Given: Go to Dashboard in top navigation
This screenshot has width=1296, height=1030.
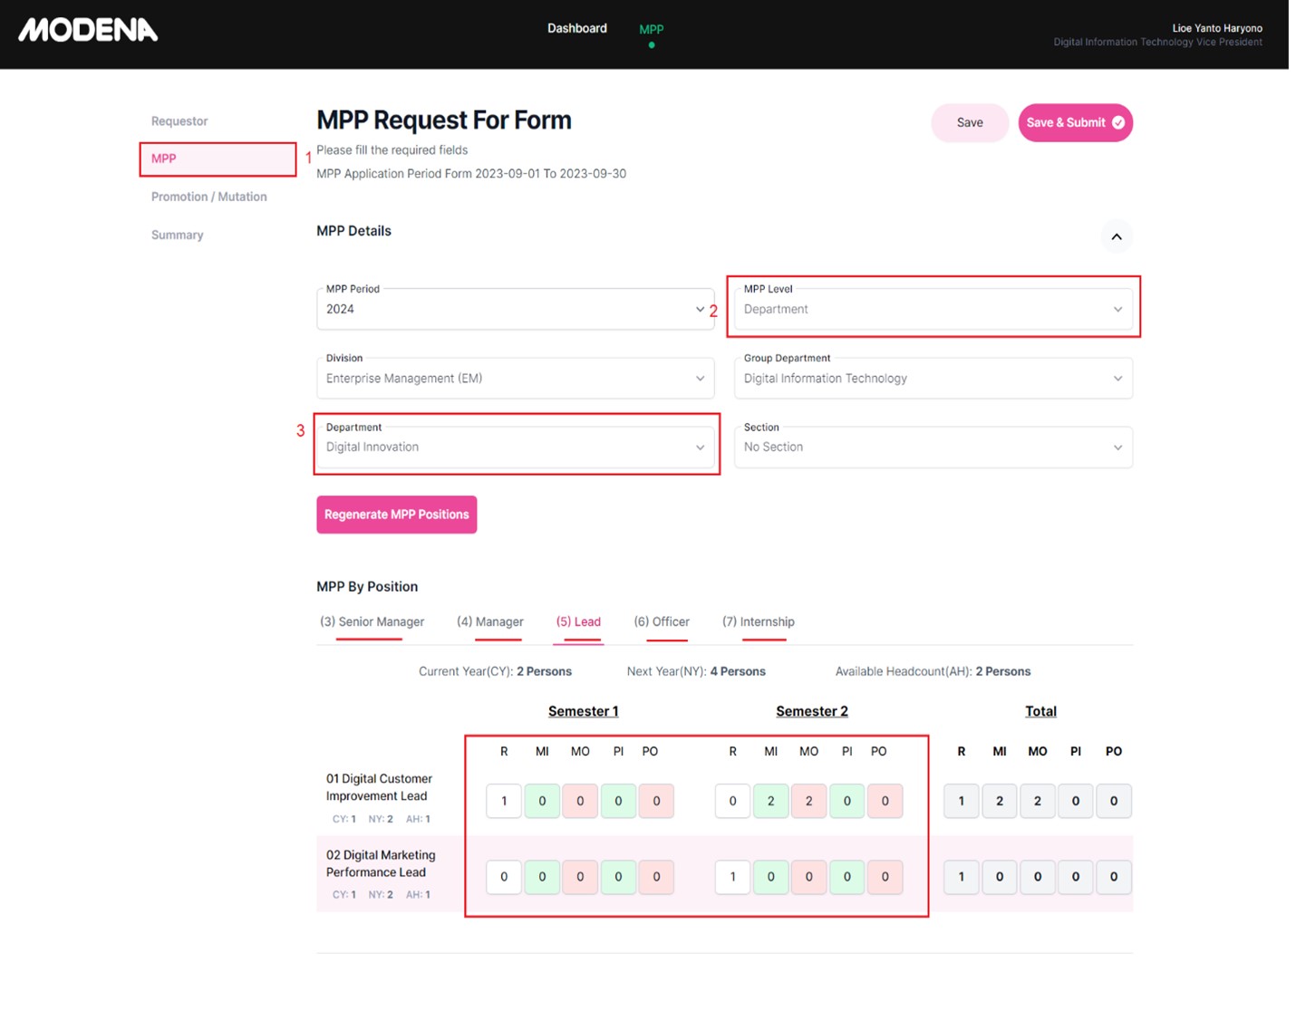Looking at the screenshot, I should [576, 29].
